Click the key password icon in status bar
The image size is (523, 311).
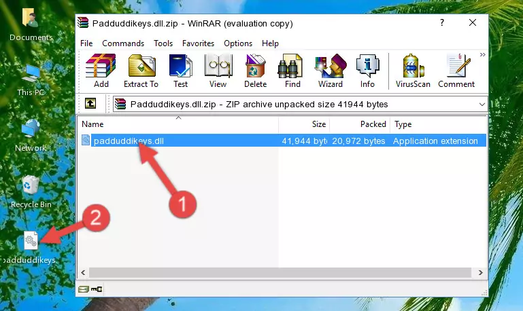(x=97, y=289)
